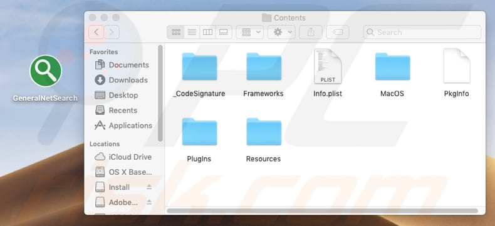Switch to column view
495x226 pixels.
point(208,32)
